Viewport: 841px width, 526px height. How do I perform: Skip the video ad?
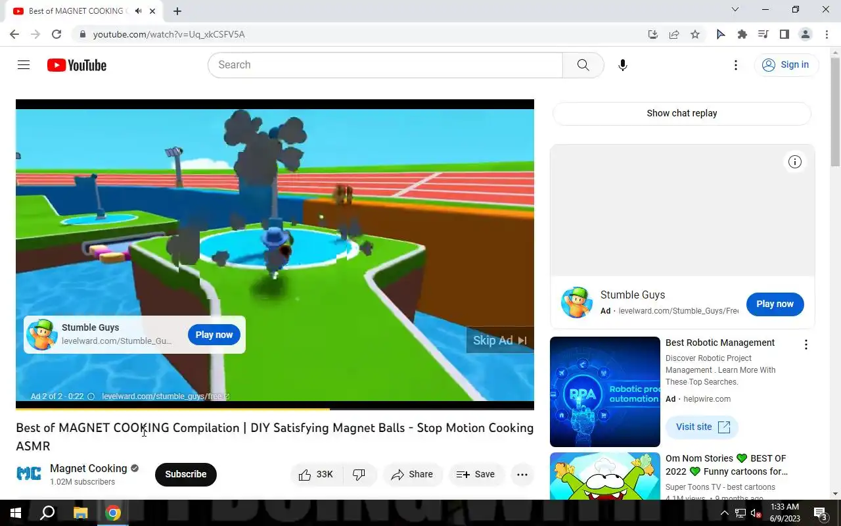click(500, 340)
